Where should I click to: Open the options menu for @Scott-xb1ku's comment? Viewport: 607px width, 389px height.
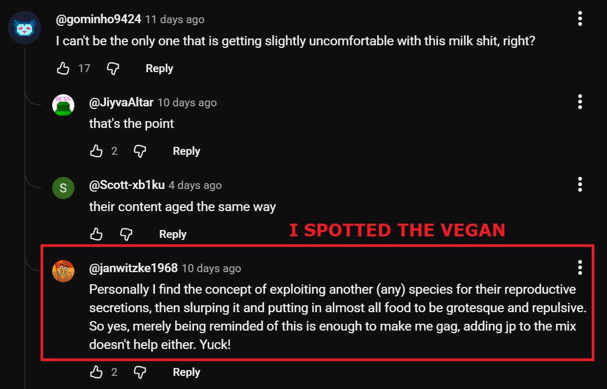[580, 185]
